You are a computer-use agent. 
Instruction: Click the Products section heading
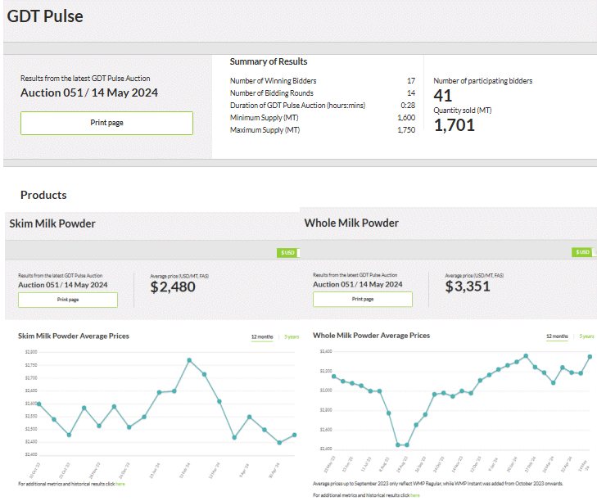point(43,195)
